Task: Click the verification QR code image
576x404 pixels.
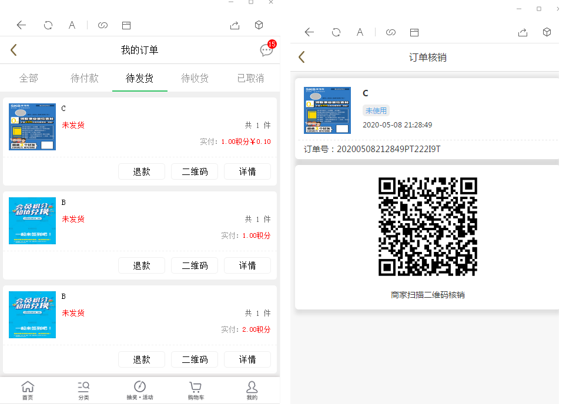Action: click(428, 227)
